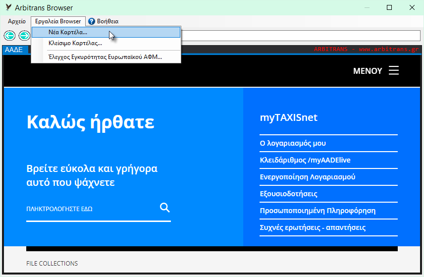Click the ΜΕΝΟΥ text label
The image size is (424, 277).
(368, 71)
